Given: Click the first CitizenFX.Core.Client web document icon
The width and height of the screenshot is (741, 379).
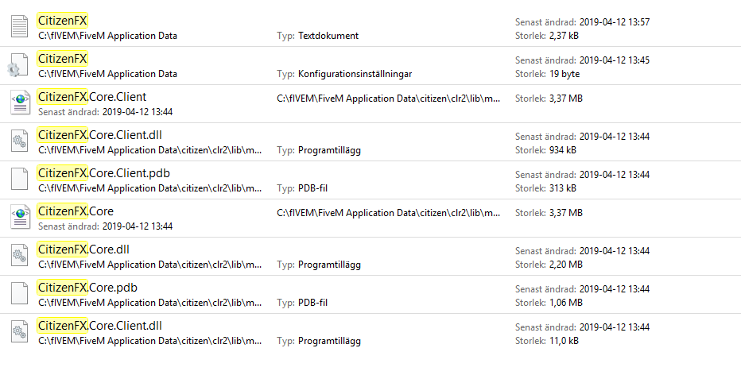Looking at the screenshot, I should 19,103.
